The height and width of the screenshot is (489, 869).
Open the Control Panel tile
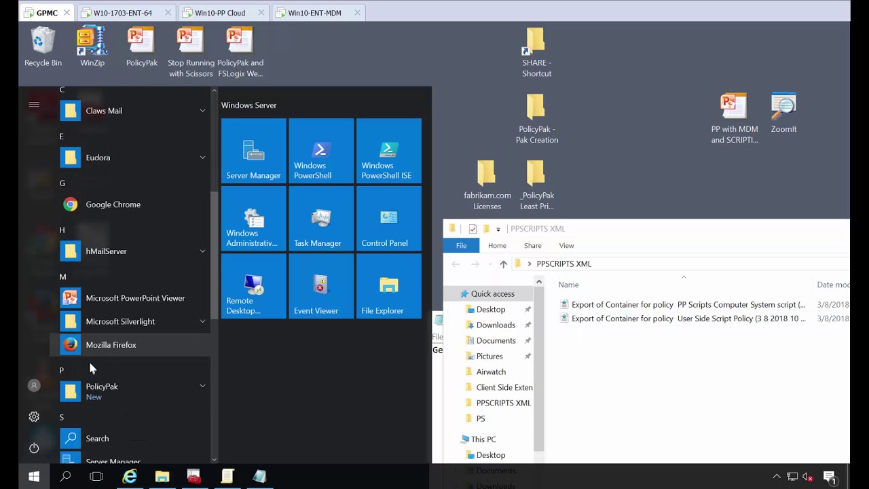click(389, 219)
